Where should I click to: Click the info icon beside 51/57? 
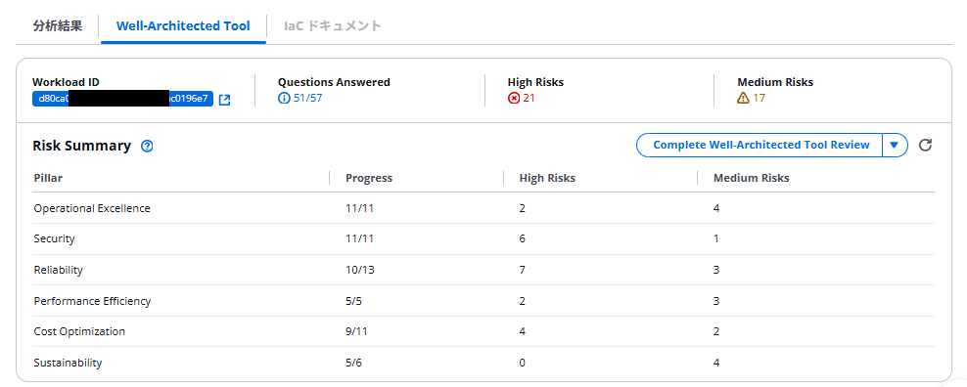pos(284,98)
